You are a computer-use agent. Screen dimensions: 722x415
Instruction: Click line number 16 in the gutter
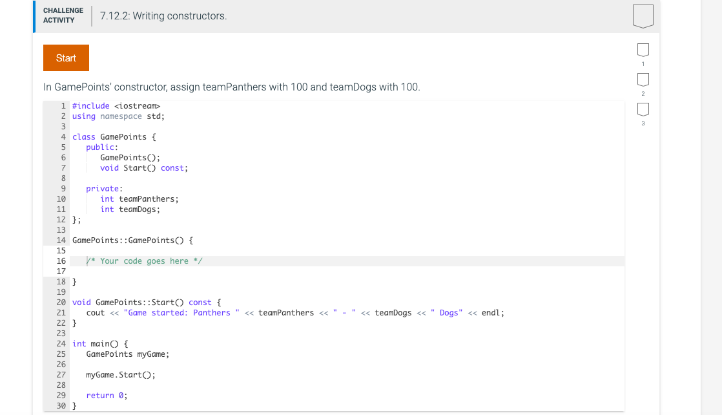(61, 261)
